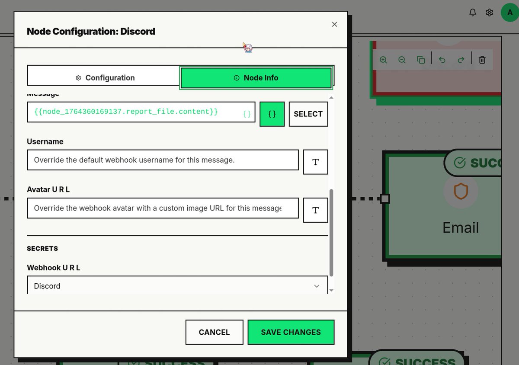Toggle text mode button beside Username
519x365 pixels.
pos(315,162)
